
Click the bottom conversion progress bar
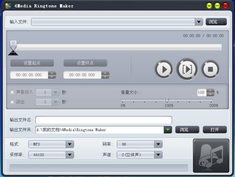(x=99, y=168)
